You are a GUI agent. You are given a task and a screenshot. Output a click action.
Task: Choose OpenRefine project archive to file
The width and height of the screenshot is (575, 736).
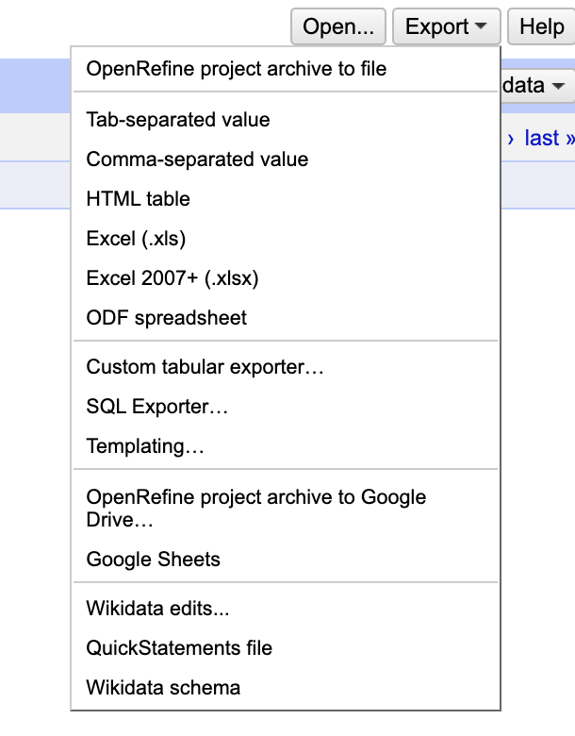pyautogui.click(x=286, y=69)
